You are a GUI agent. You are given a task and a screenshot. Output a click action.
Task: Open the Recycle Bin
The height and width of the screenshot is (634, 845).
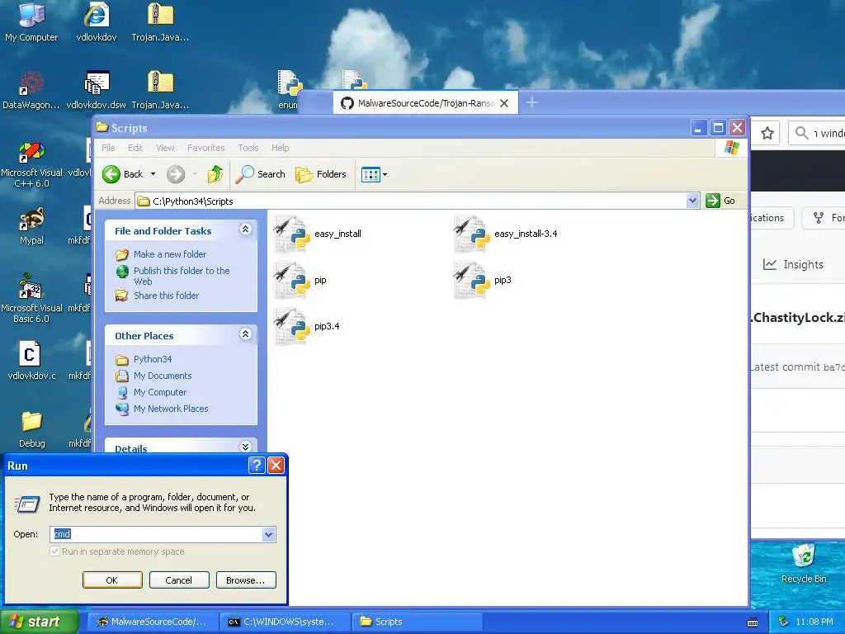[804, 563]
